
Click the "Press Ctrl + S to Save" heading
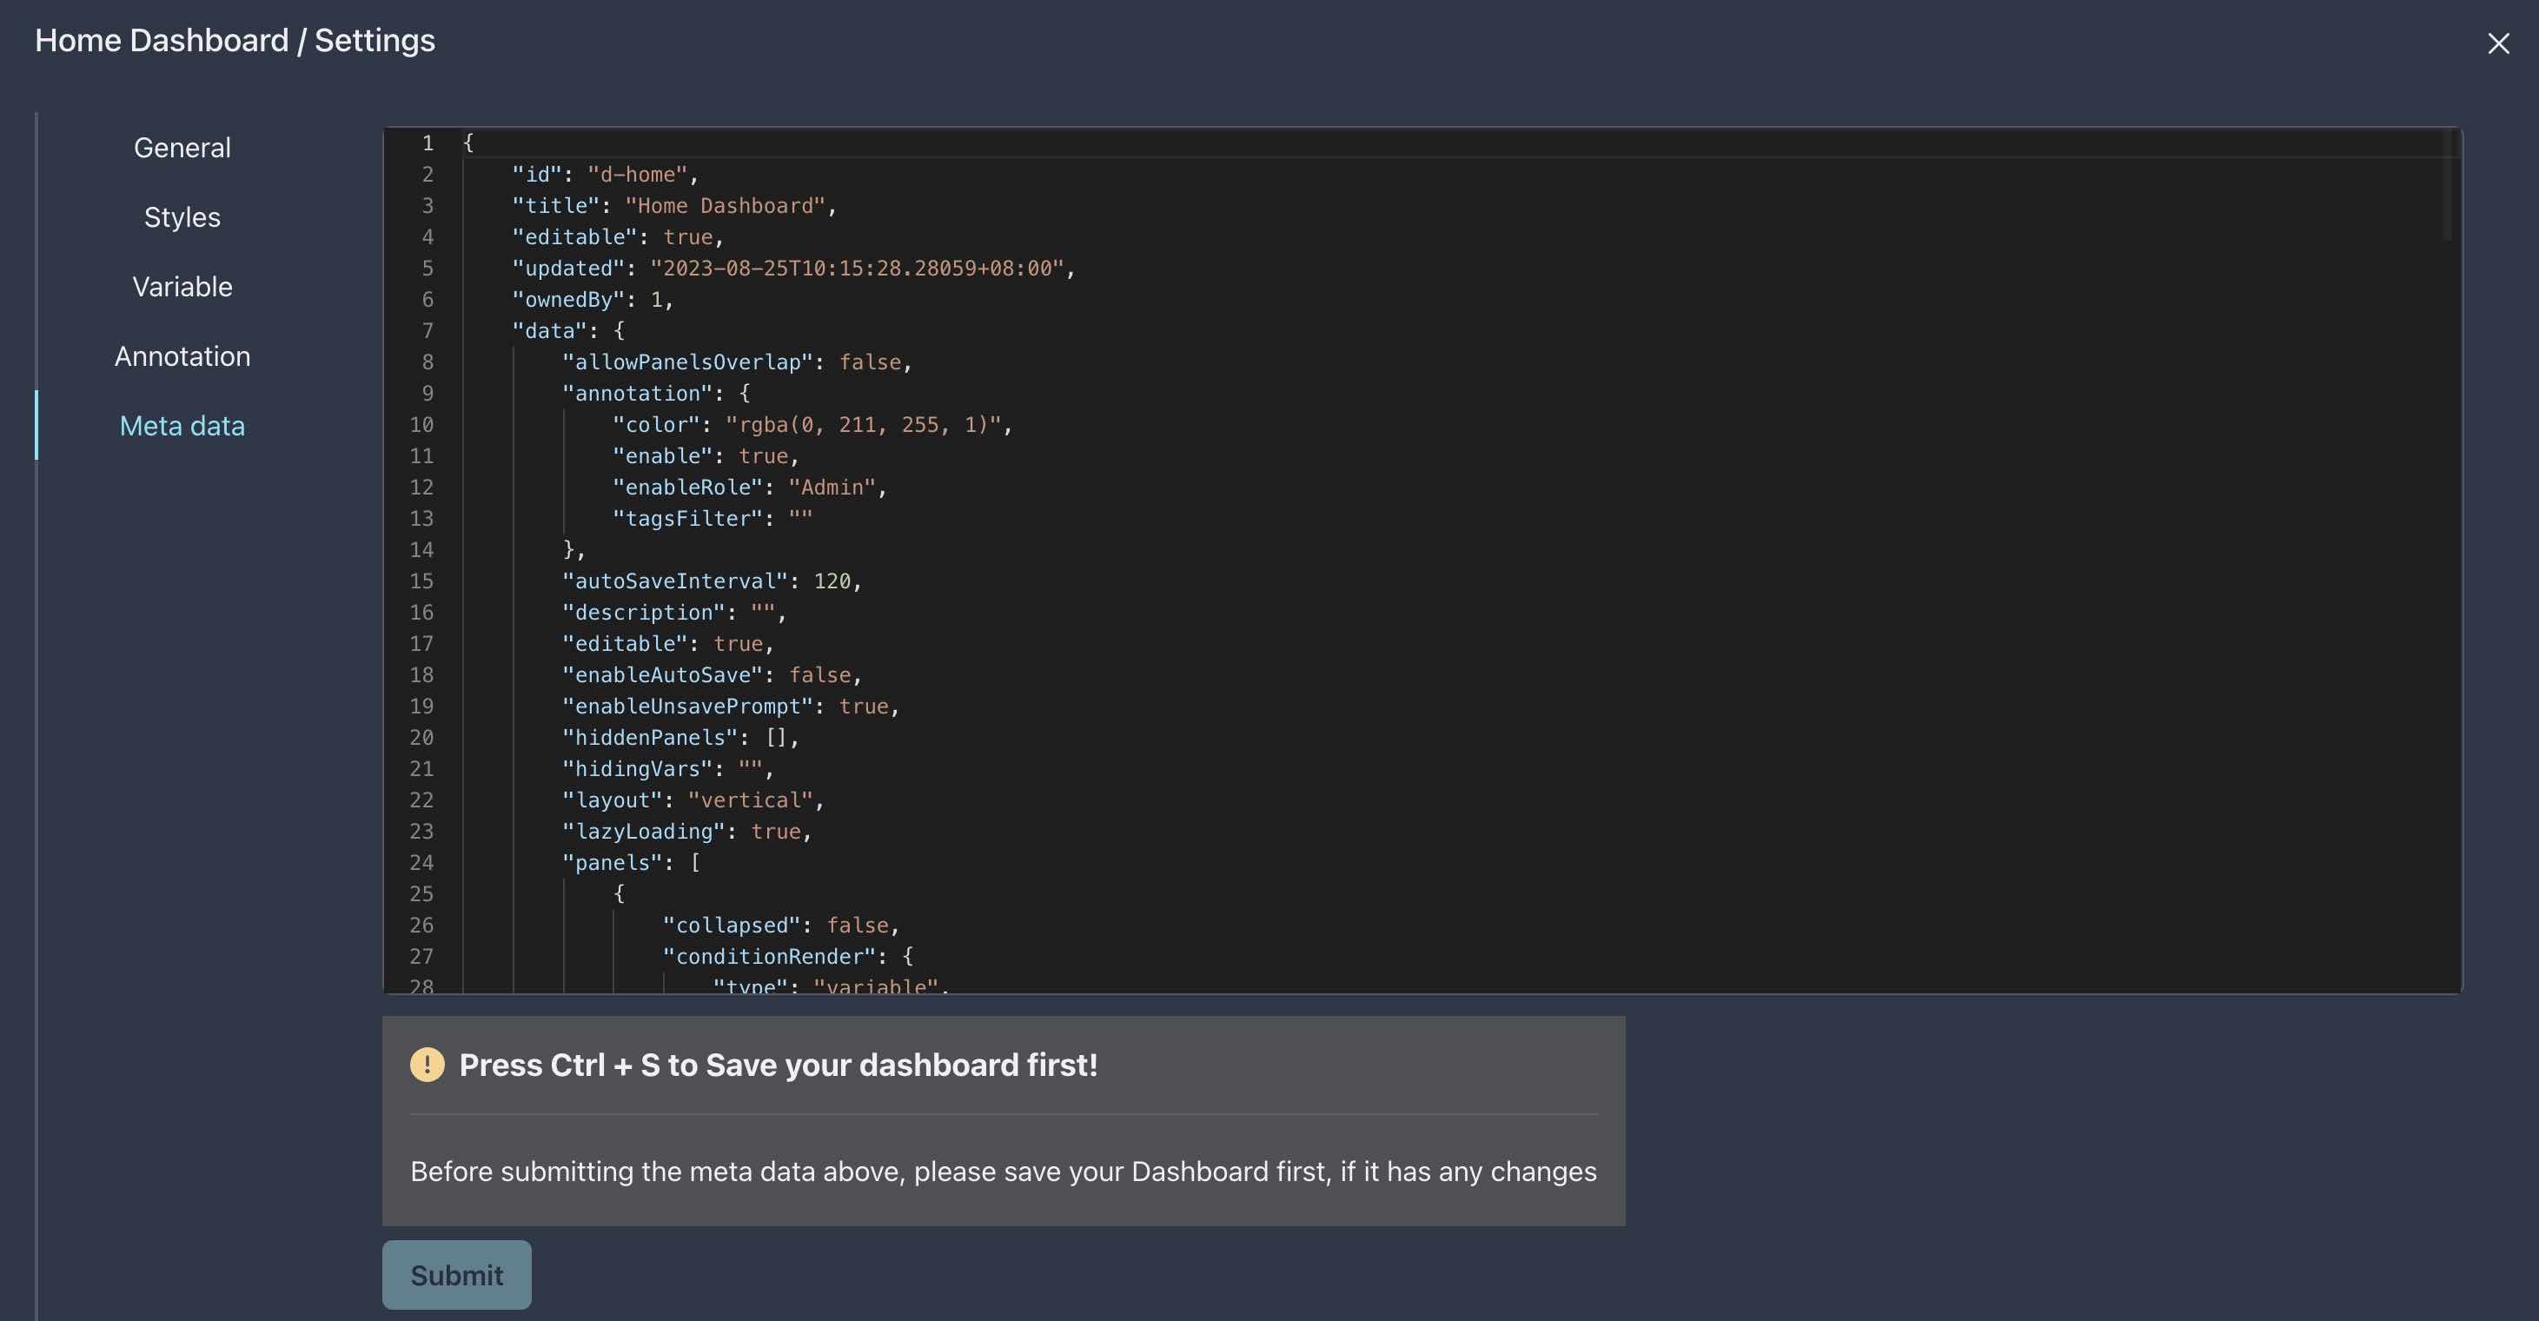(x=779, y=1065)
